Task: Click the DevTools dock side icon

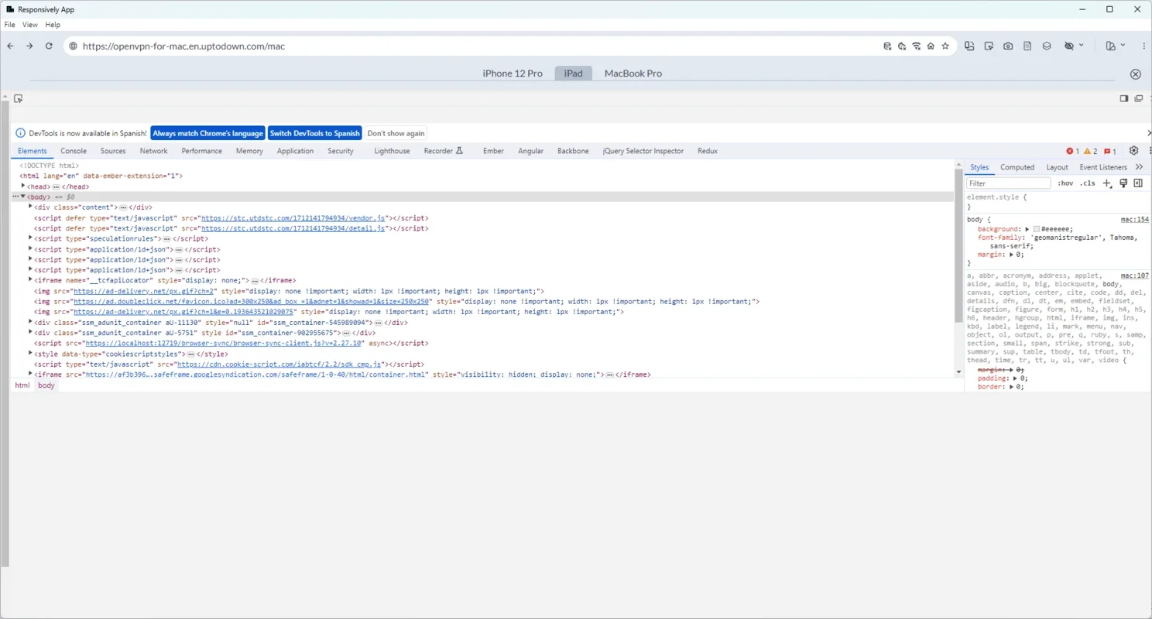Action: pos(1124,98)
